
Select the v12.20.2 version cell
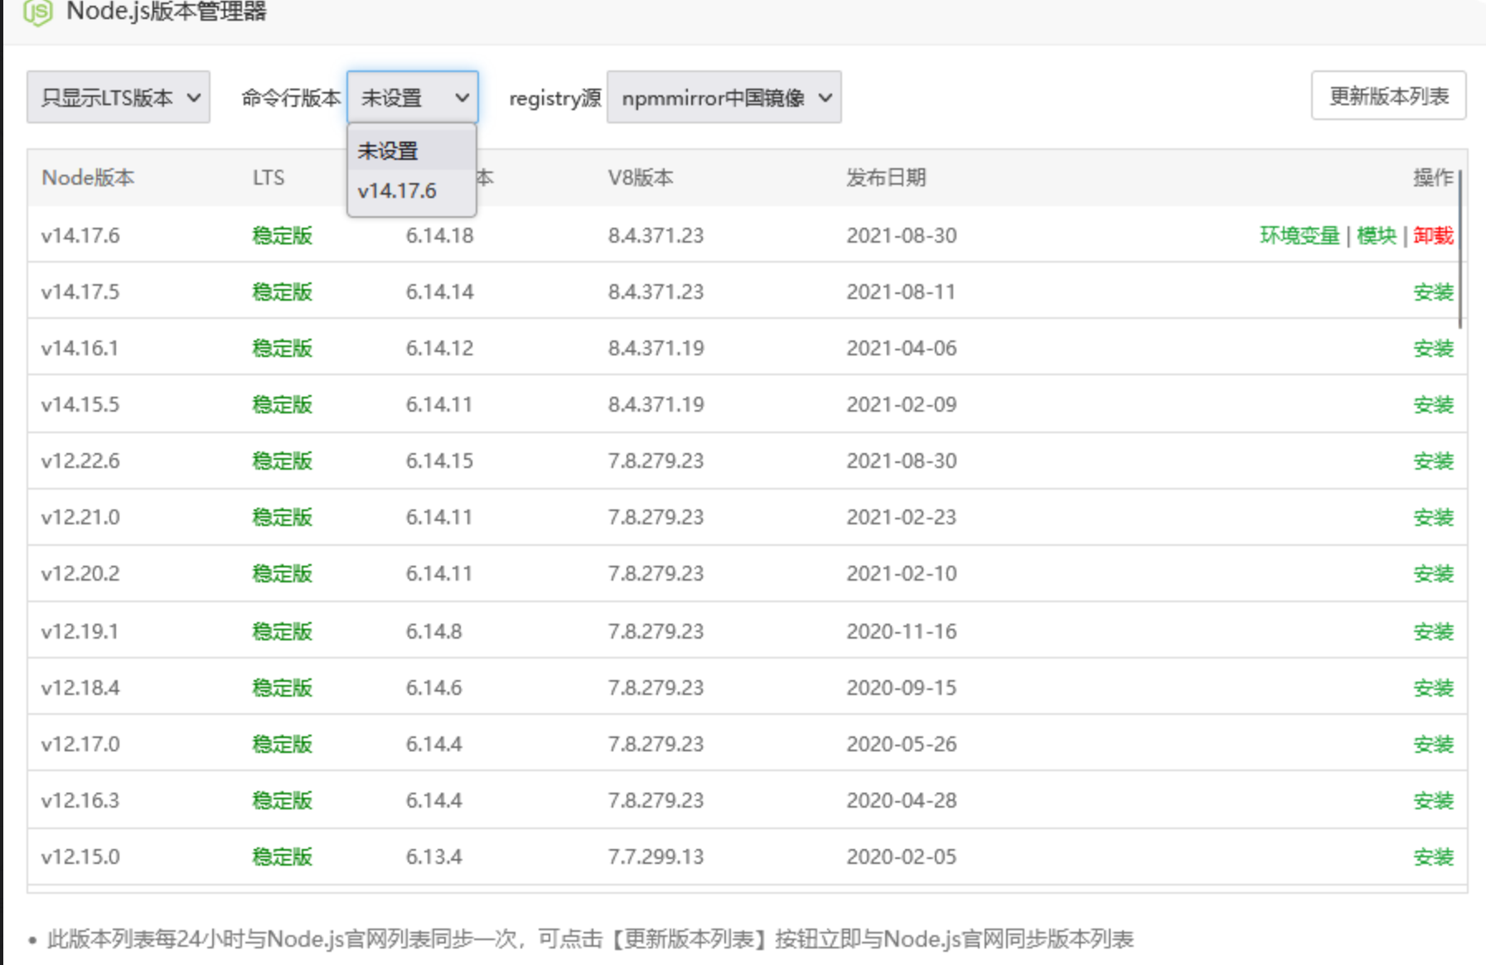click(80, 573)
